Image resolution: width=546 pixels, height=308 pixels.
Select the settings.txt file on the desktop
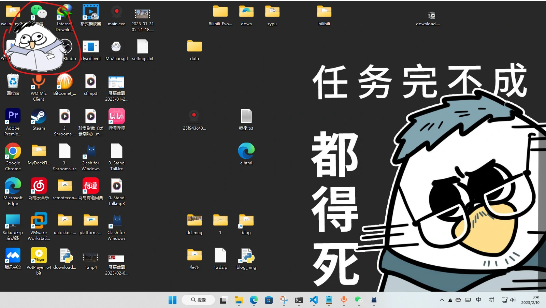click(143, 47)
